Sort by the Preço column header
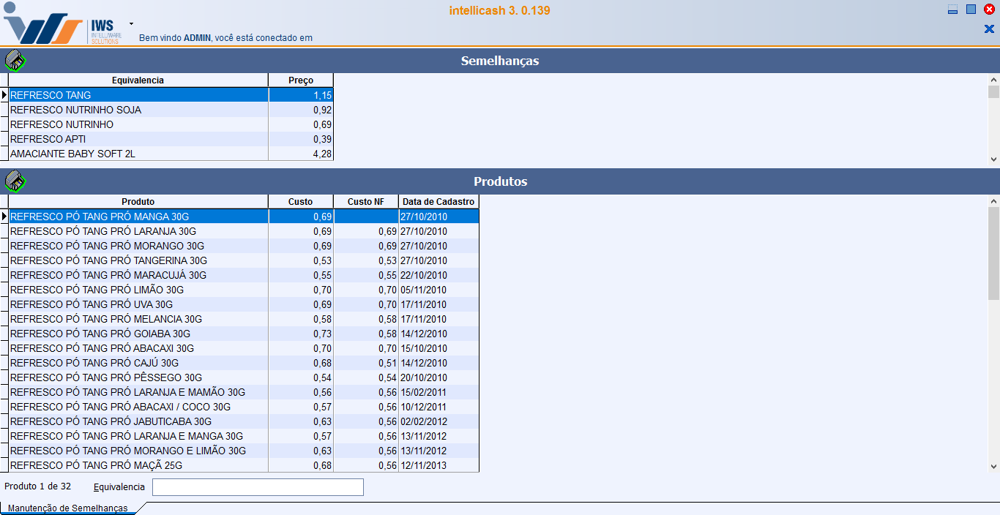This screenshot has height=515, width=1000. [x=301, y=80]
